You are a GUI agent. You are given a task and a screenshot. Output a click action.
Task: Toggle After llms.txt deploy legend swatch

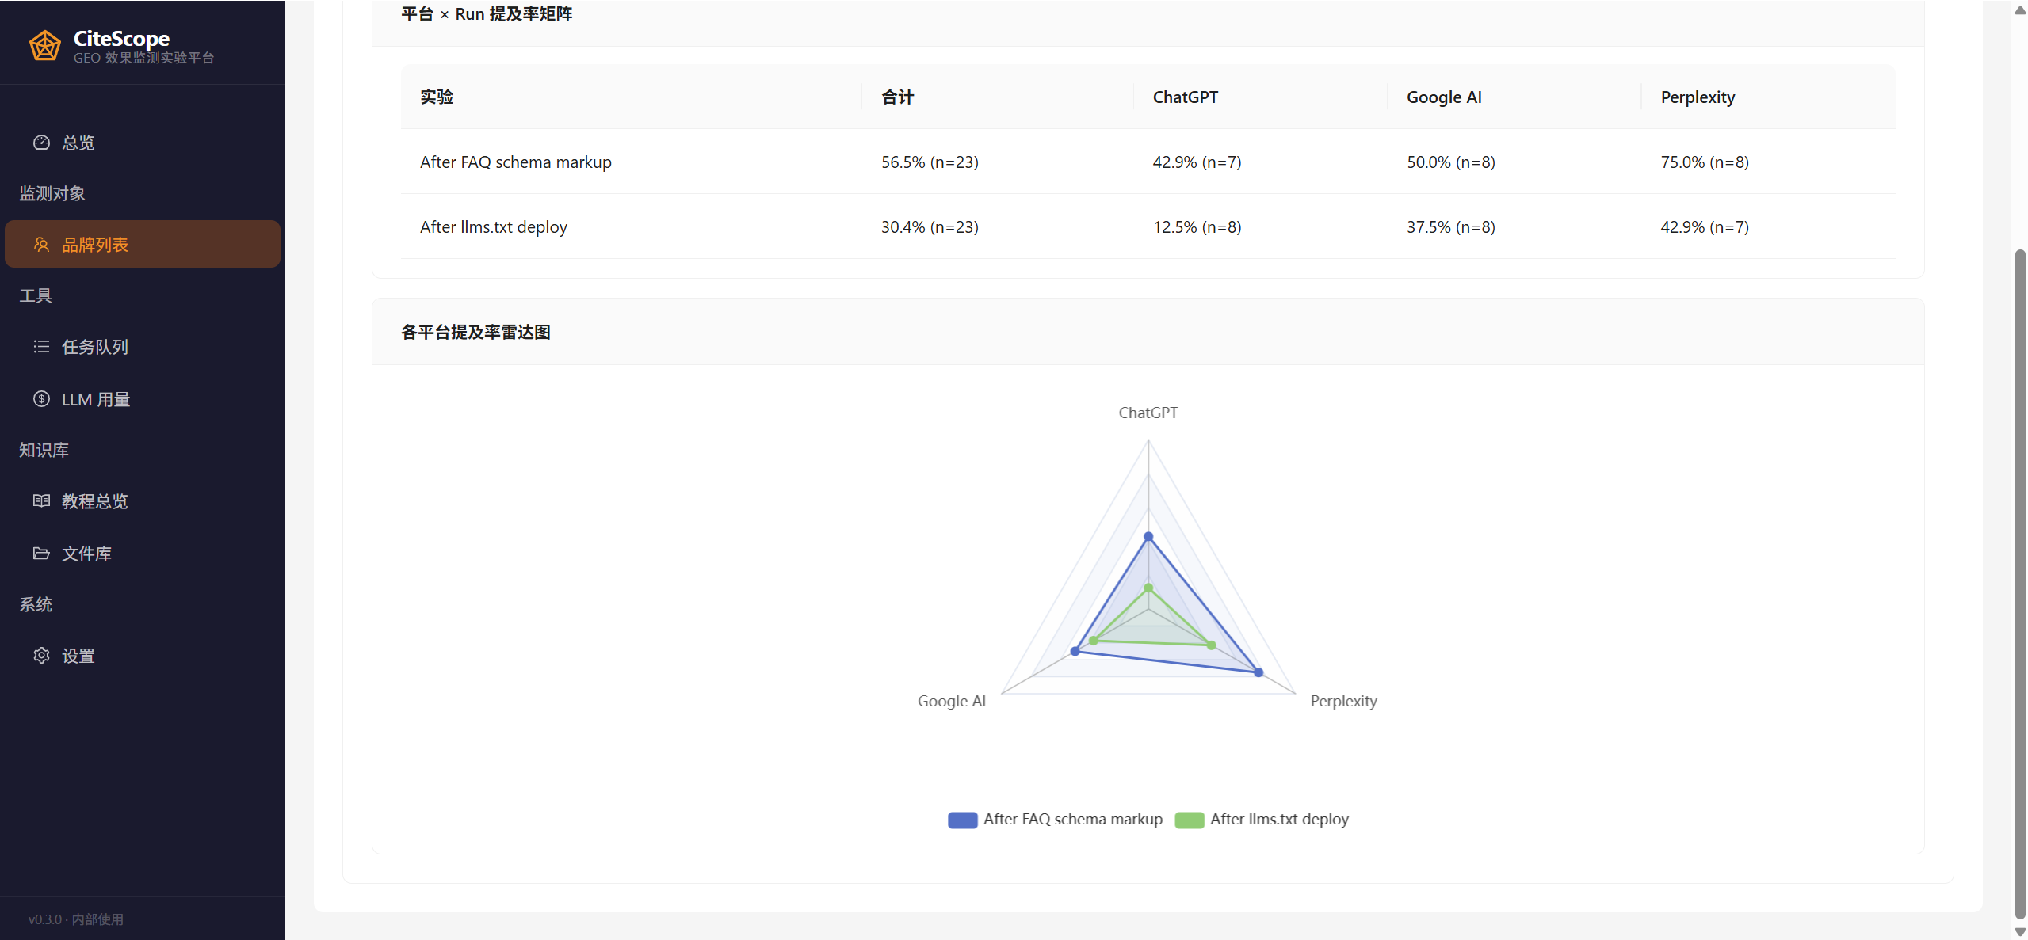1189,820
